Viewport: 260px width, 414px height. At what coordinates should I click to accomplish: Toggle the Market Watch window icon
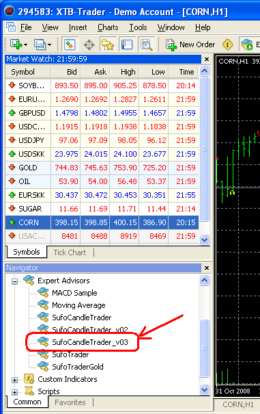coord(70,44)
